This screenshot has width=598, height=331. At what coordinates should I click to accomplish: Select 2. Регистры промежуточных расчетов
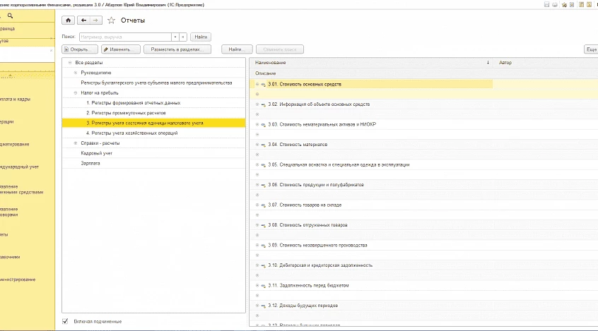[x=126, y=113]
